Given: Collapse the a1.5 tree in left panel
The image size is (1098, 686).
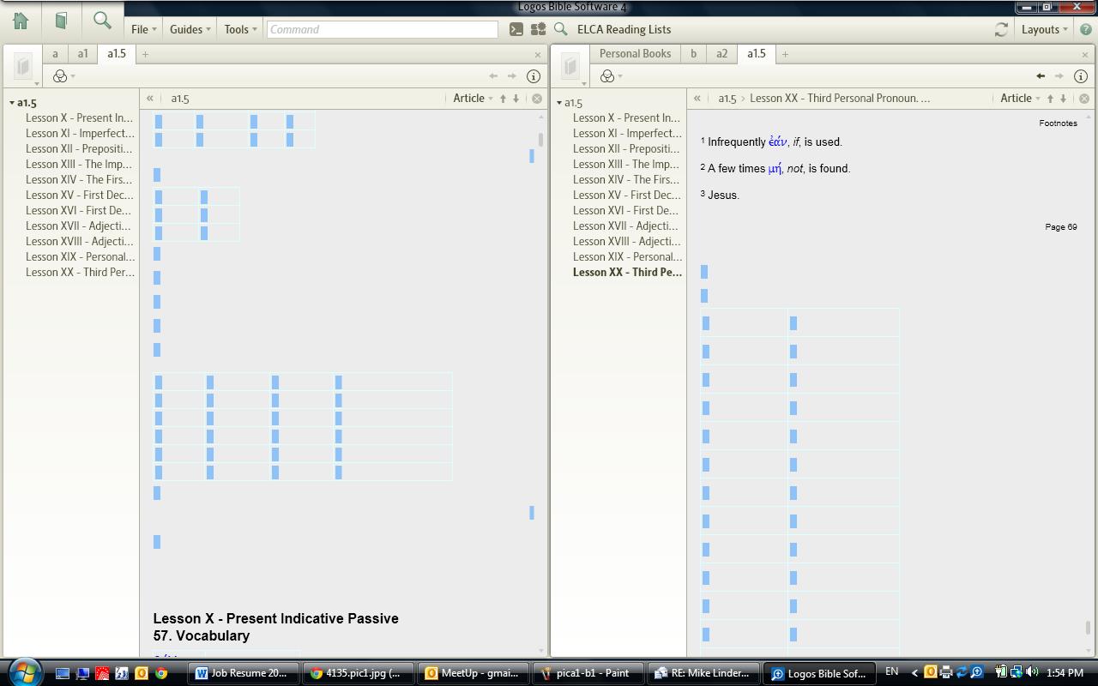Looking at the screenshot, I should click(12, 103).
